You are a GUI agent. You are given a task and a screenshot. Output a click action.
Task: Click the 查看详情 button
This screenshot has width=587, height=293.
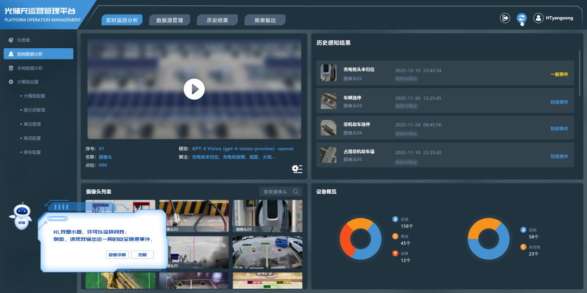click(x=117, y=254)
